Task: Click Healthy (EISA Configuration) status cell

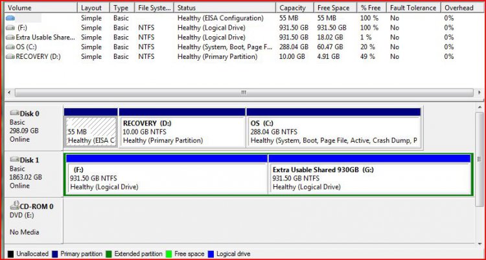Action: (x=220, y=18)
